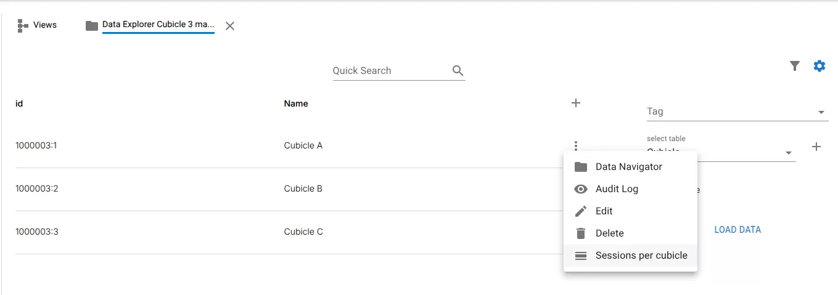The image size is (838, 295).
Task: Choose Data Navigator from context menu
Action: (629, 167)
